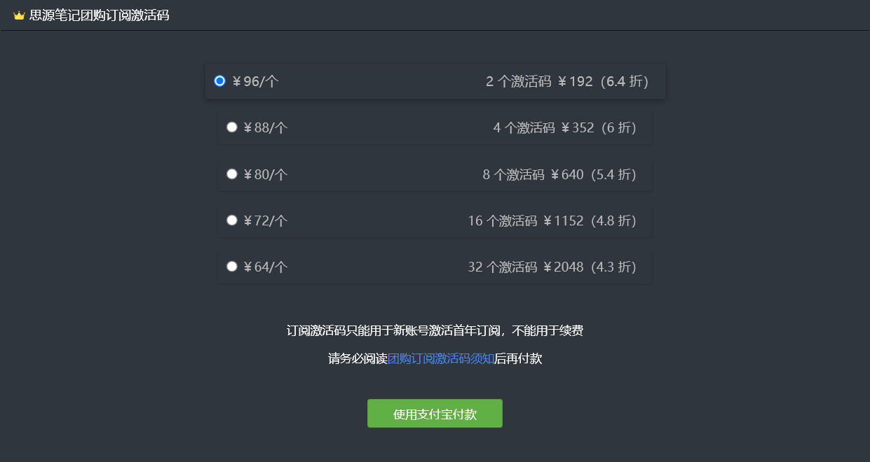
Task: Select the ¥72/个 radio button
Action: tap(232, 220)
